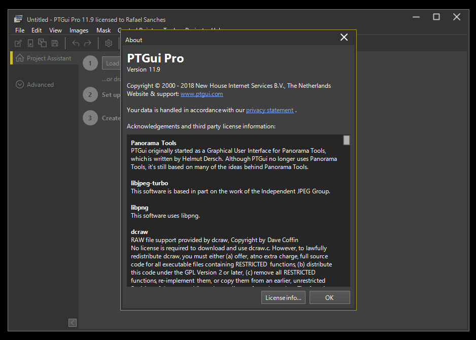Click the License info... button
This screenshot has height=340, width=476.
click(283, 297)
